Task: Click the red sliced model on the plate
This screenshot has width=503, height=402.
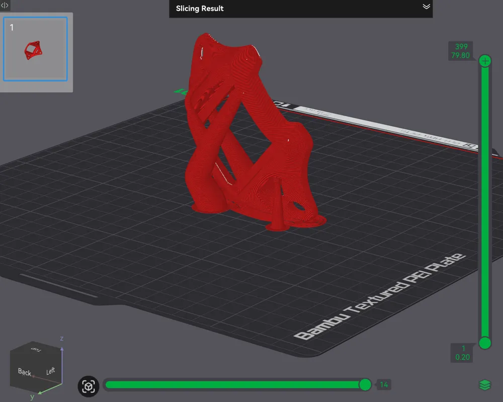Action: pyautogui.click(x=250, y=135)
